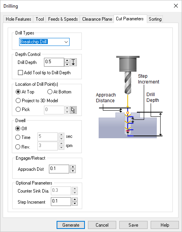This screenshot has width=182, height=232.
Task: Click the Drill Depth input field
Action: point(54,62)
